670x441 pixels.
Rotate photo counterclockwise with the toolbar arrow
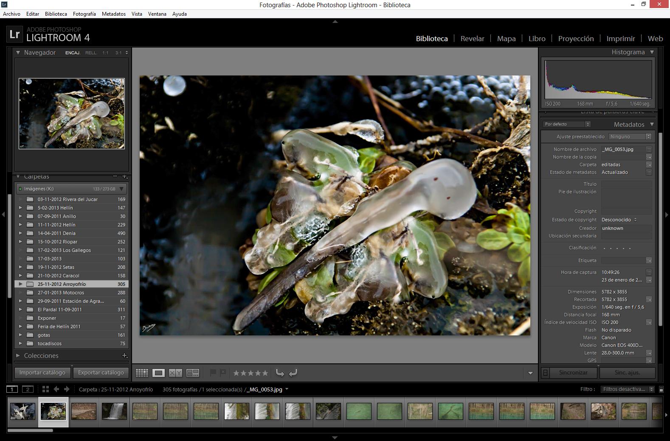[x=280, y=373]
